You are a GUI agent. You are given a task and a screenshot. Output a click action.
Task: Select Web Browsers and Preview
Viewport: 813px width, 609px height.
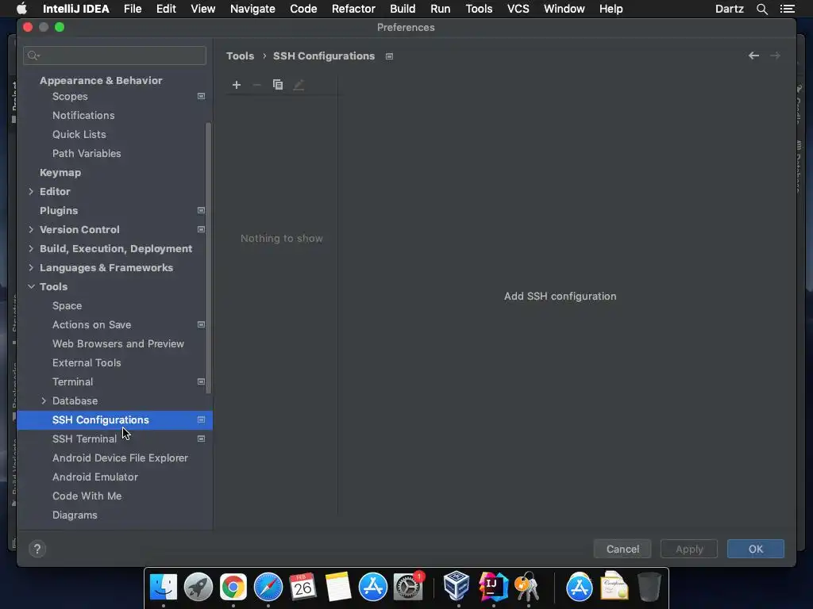coord(118,344)
